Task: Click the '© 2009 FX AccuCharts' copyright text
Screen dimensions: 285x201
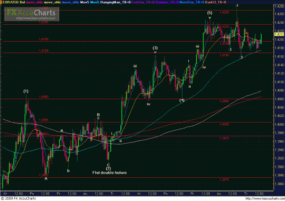Action: pyautogui.click(x=18, y=198)
